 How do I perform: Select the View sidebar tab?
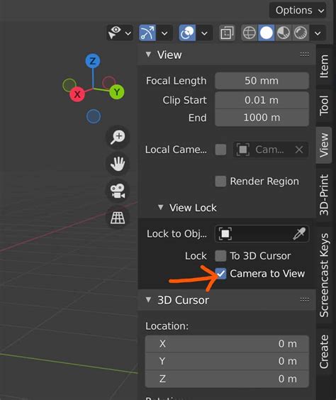[x=324, y=145]
